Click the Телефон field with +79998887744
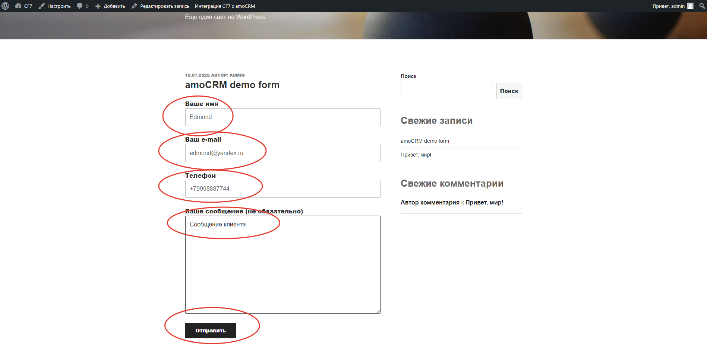707x348 pixels. pyautogui.click(x=283, y=188)
